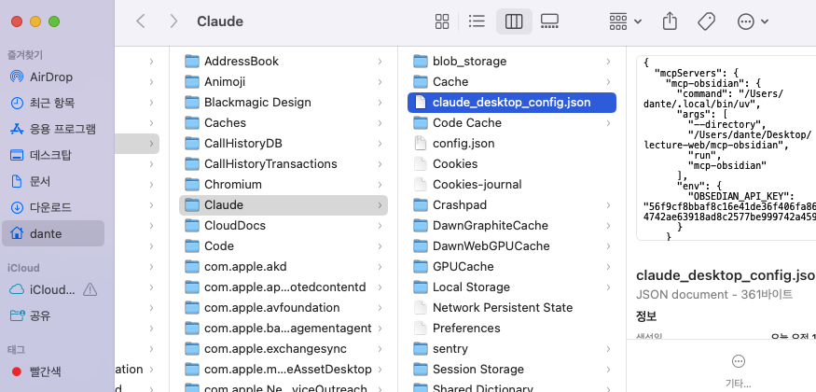Viewport: 816px width, 392px height.
Task: Expand the chevron next to blob_storage
Action: pos(608,62)
